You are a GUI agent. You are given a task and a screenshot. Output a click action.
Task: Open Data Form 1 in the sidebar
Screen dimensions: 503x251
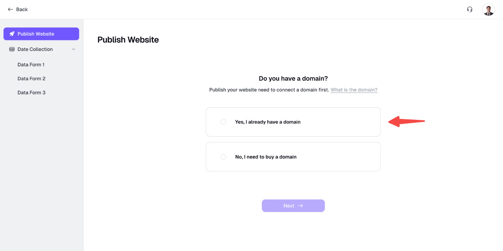(x=31, y=65)
